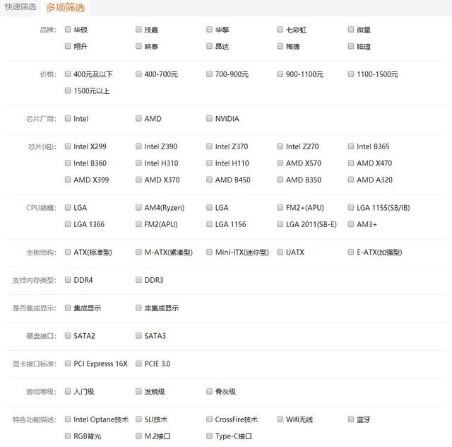Select the 多项筛选 tab
The width and height of the screenshot is (452, 447).
tap(66, 8)
